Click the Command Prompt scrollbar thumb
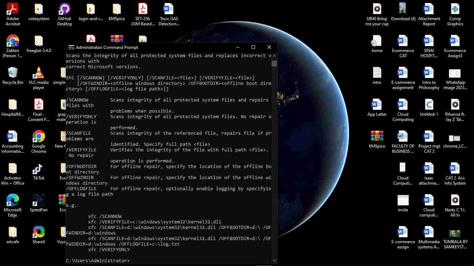 point(274,63)
